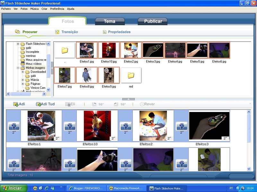Open the Música menu
Viewport: 257px width, 192px height.
34,9
